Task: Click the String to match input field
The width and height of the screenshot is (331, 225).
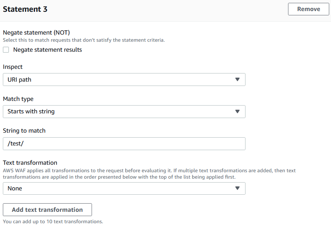Action: point(124,144)
